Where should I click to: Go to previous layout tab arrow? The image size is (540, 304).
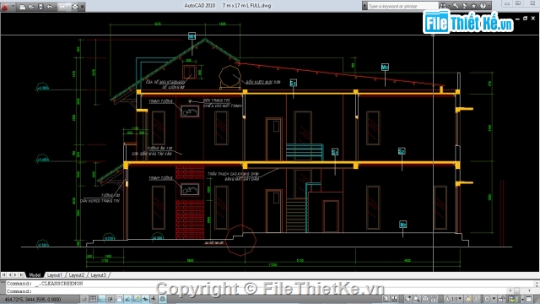(x=9, y=274)
